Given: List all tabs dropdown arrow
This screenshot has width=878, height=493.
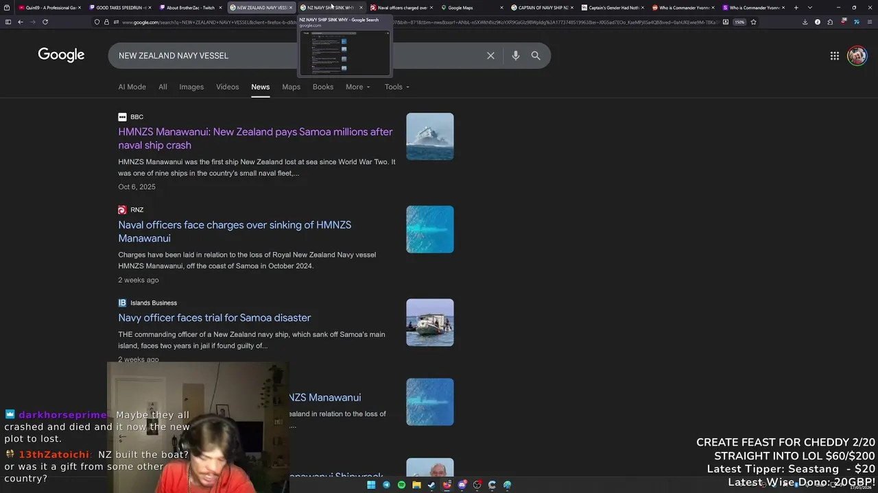Looking at the screenshot, I should (x=810, y=8).
